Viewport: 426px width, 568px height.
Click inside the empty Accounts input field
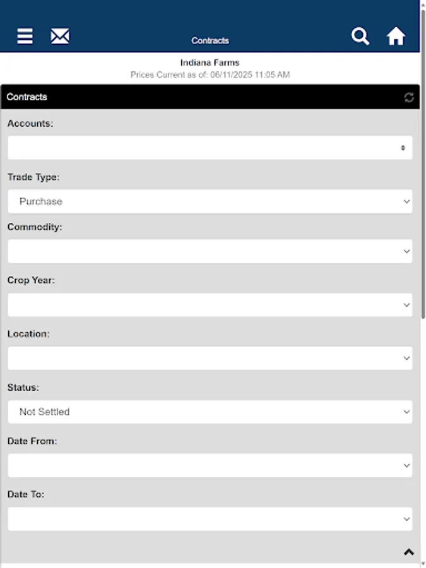[x=189, y=148]
